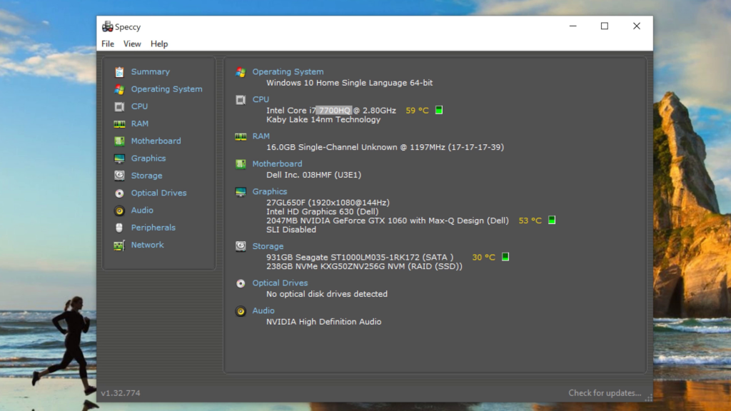731x411 pixels.
Task: Click Check for updates link
Action: click(x=605, y=393)
